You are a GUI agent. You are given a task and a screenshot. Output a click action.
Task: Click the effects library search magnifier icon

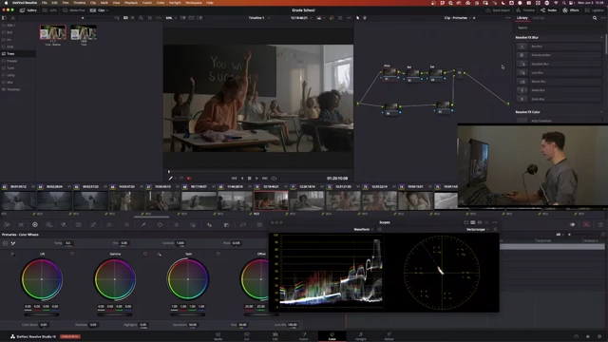click(x=595, y=18)
